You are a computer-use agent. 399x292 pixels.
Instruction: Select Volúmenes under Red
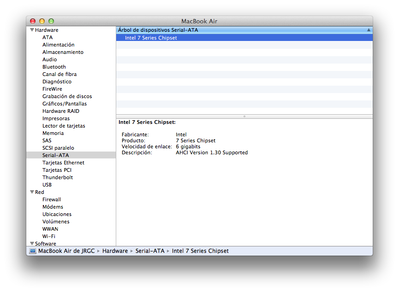[56, 222]
